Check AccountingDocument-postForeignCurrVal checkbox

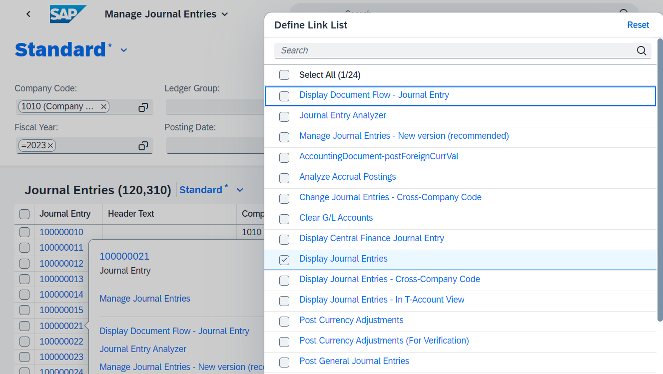284,157
